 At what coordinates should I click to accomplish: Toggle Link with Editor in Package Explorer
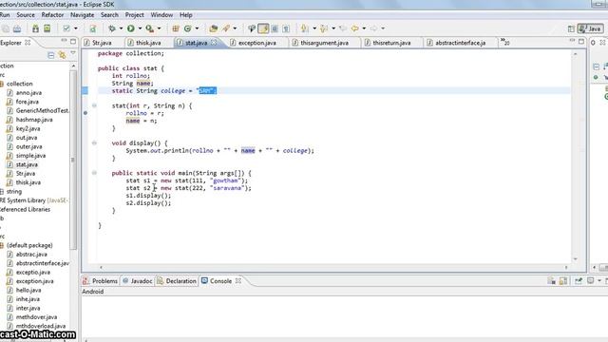pyautogui.click(x=62, y=55)
